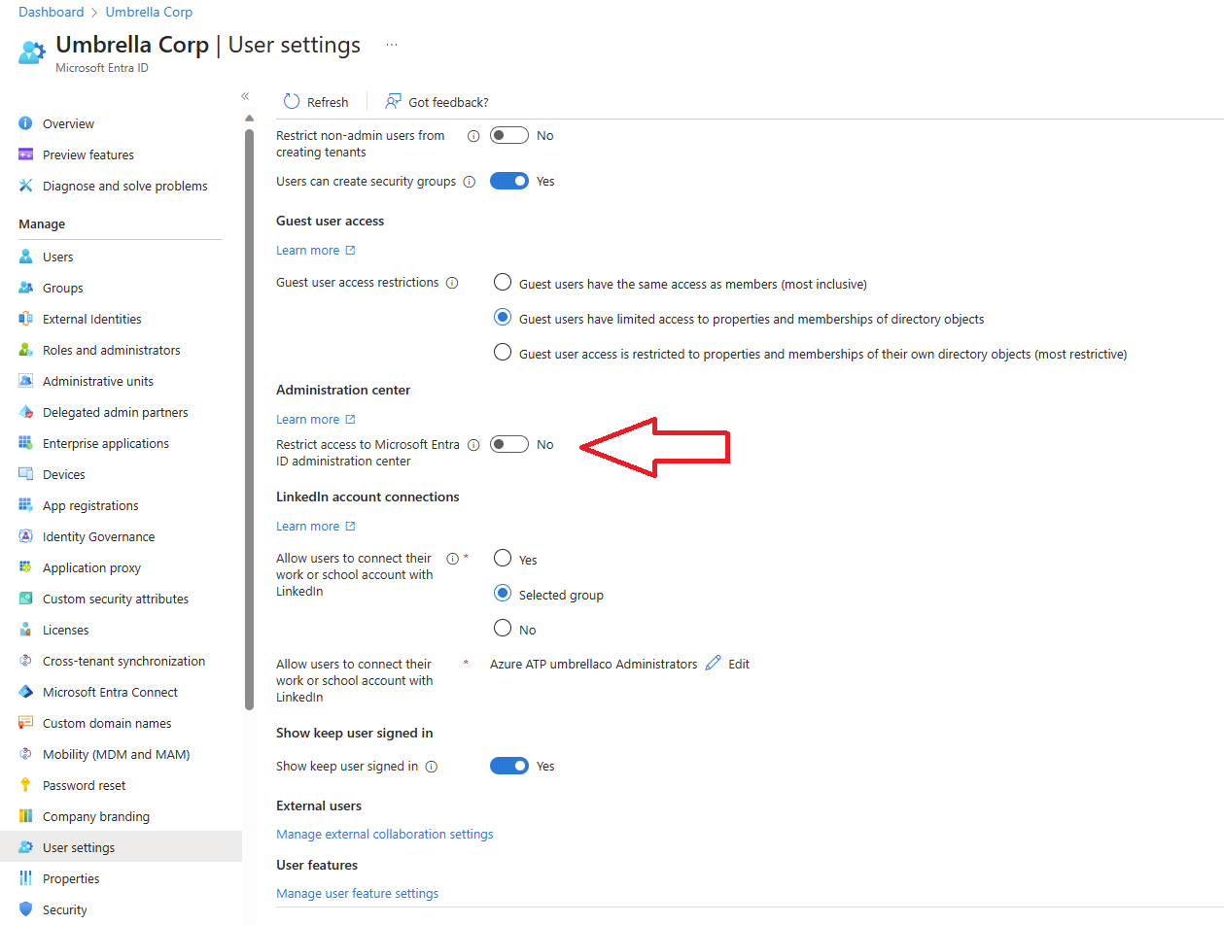This screenshot has height=925, width=1224.
Task: Click the External Identities icon
Action: point(26,319)
